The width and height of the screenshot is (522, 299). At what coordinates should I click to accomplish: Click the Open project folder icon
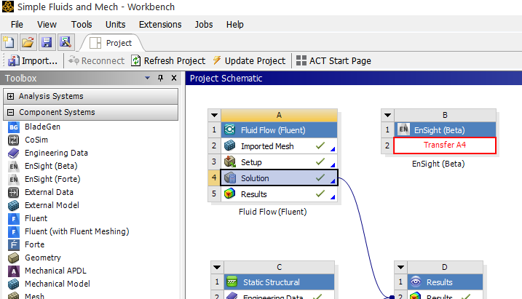(28, 42)
